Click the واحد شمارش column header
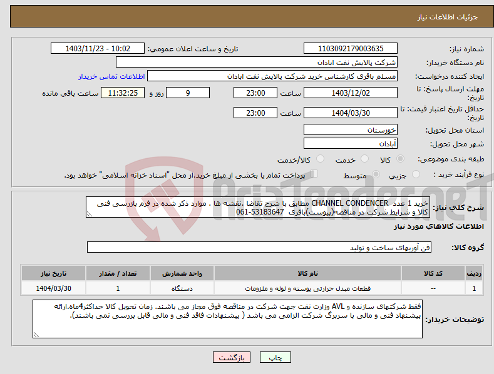 (182, 273)
